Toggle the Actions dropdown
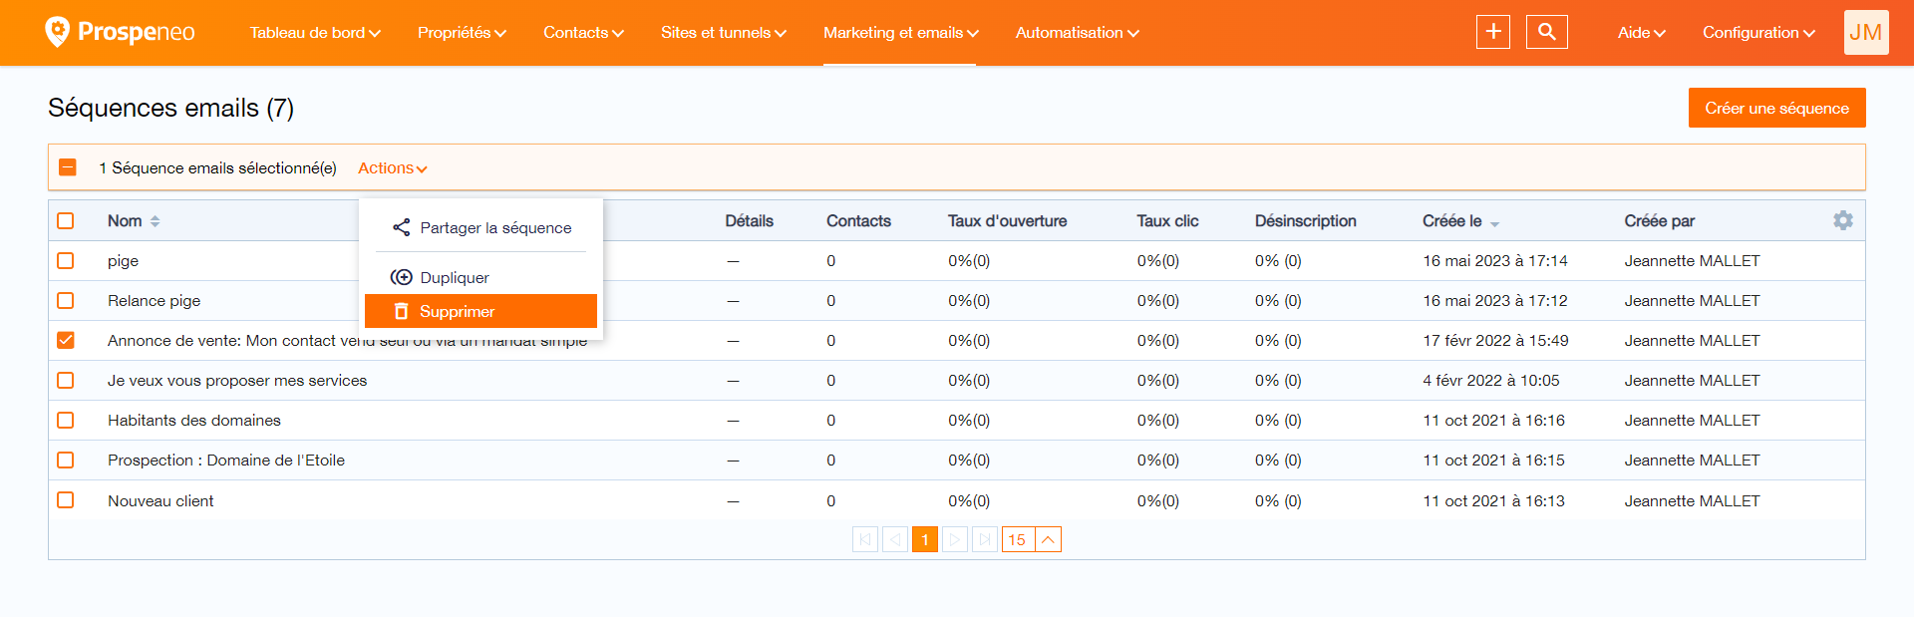The height and width of the screenshot is (617, 1914). click(x=393, y=167)
